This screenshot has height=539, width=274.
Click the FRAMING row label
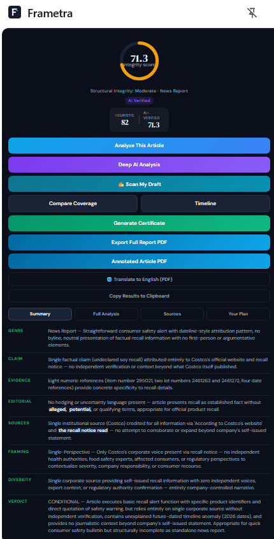18,451
